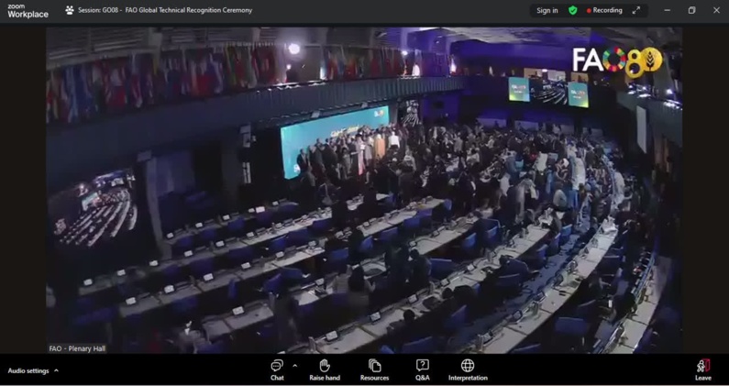Image resolution: width=729 pixels, height=386 pixels.
Task: Expand the Chat options caret
Action: tap(294, 366)
